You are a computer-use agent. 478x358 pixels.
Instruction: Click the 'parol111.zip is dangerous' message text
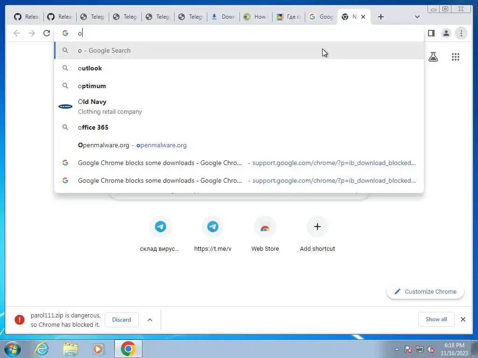tap(65, 320)
